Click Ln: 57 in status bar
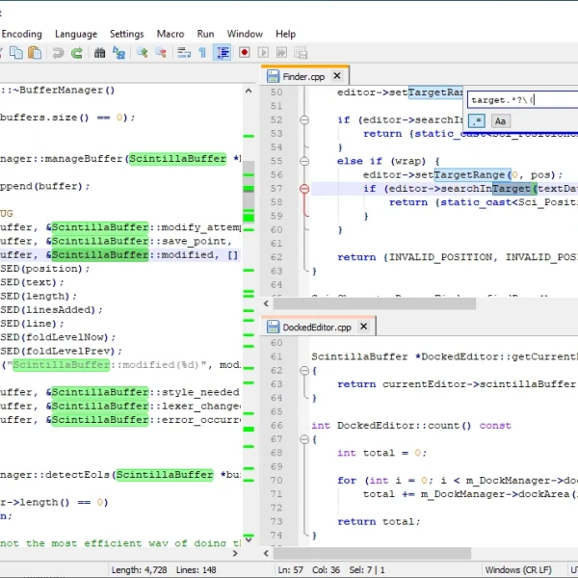Image resolution: width=578 pixels, height=578 pixels. pos(291,570)
